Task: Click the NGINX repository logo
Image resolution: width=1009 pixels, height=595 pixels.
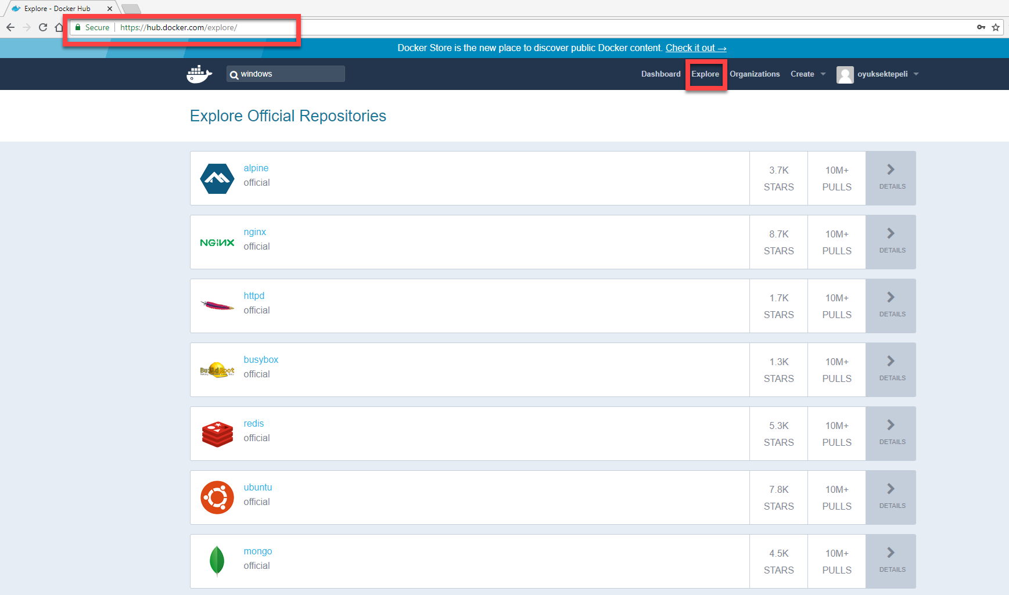Action: pyautogui.click(x=217, y=243)
